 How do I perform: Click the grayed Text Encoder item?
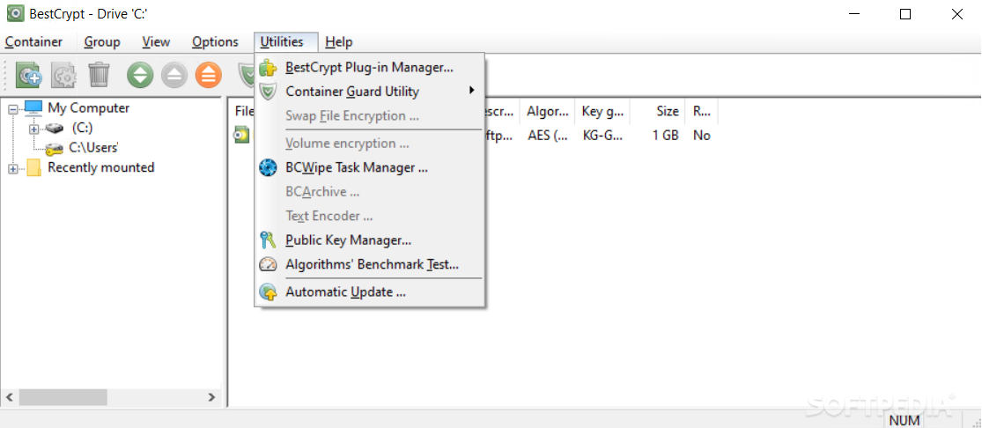(x=370, y=216)
